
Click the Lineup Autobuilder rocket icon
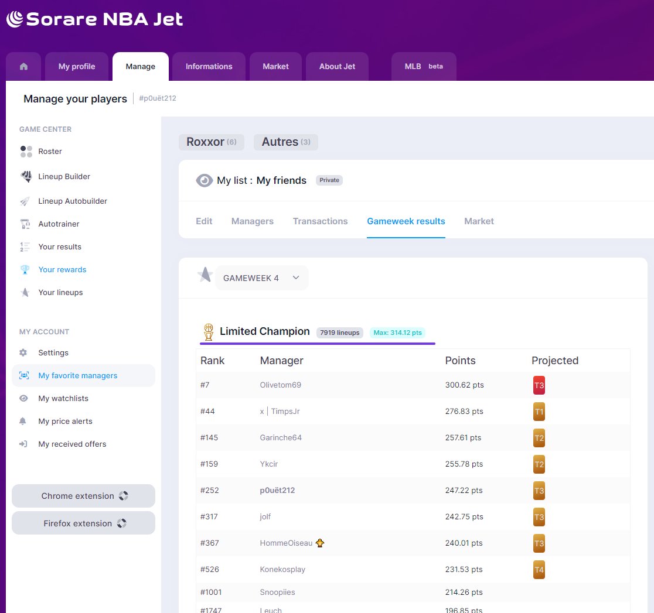coord(25,201)
